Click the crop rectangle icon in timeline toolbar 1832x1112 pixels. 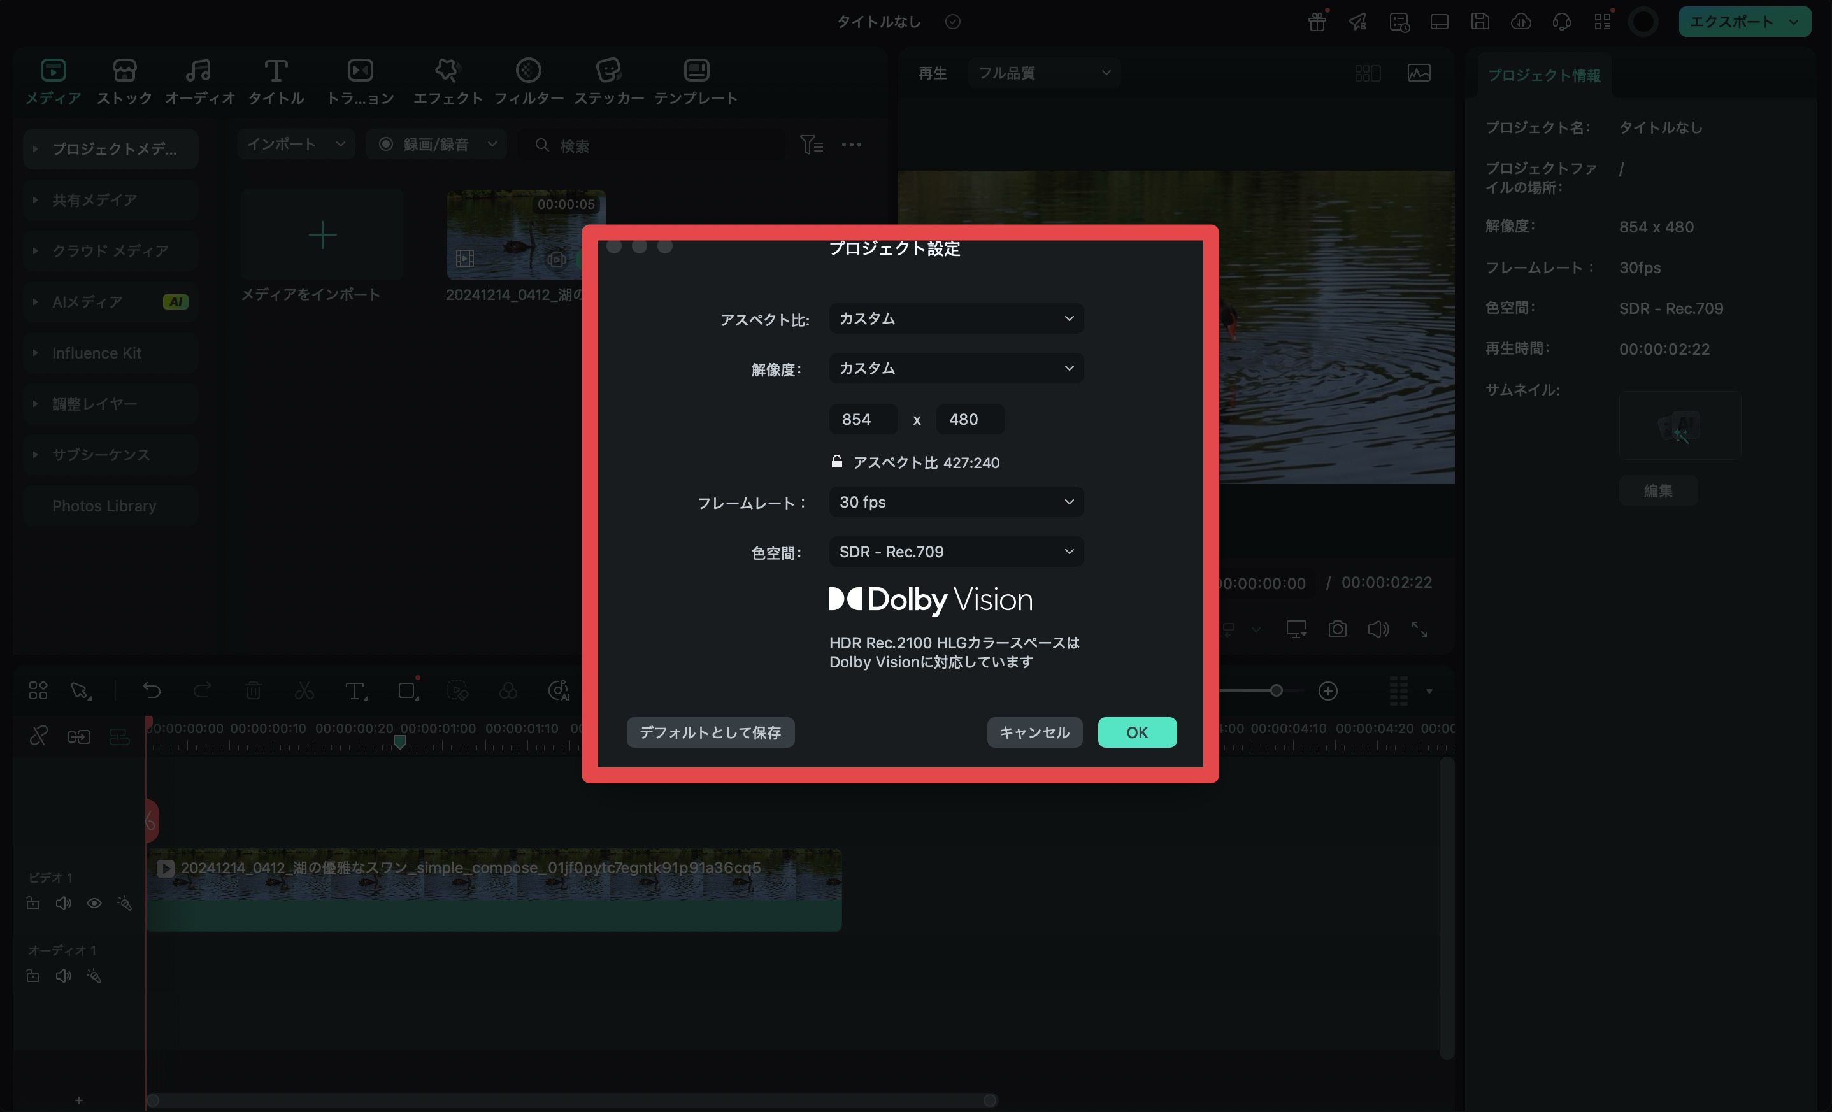408,691
